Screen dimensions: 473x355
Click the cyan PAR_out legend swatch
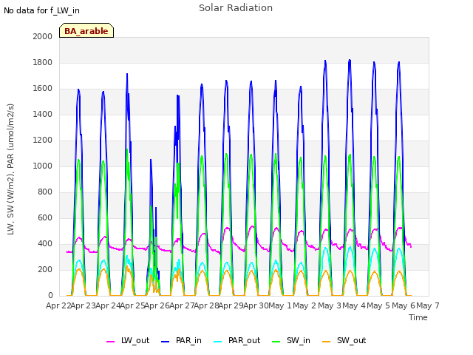(218, 342)
